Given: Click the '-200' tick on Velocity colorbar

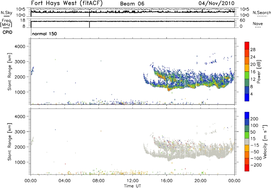Looking at the screenshot, I should 256,165.
